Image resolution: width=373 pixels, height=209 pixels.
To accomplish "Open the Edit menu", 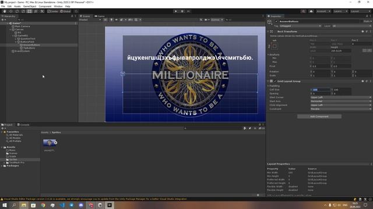I will (x=9, y=6).
